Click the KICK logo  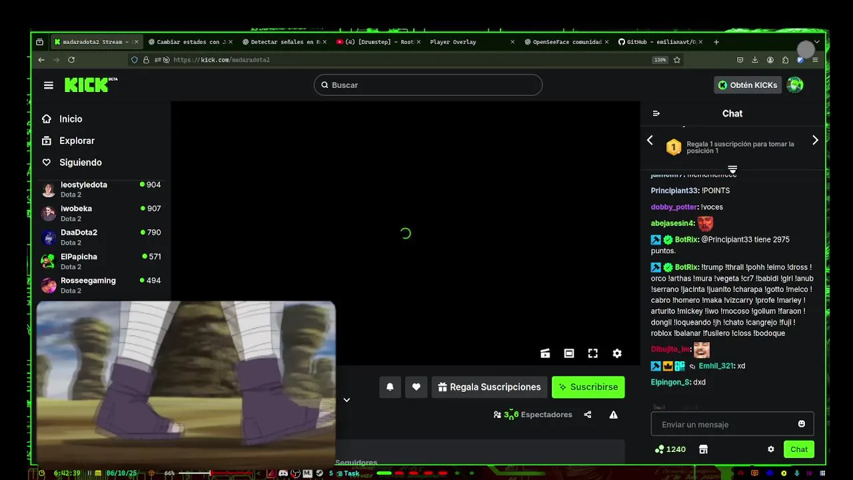click(91, 85)
